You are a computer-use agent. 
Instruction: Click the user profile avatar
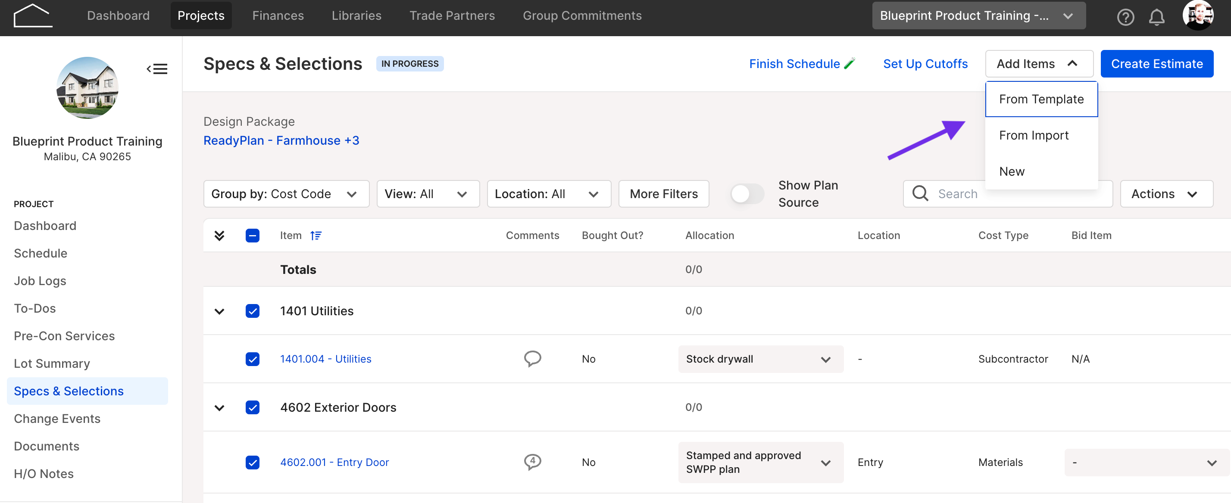[1198, 15]
